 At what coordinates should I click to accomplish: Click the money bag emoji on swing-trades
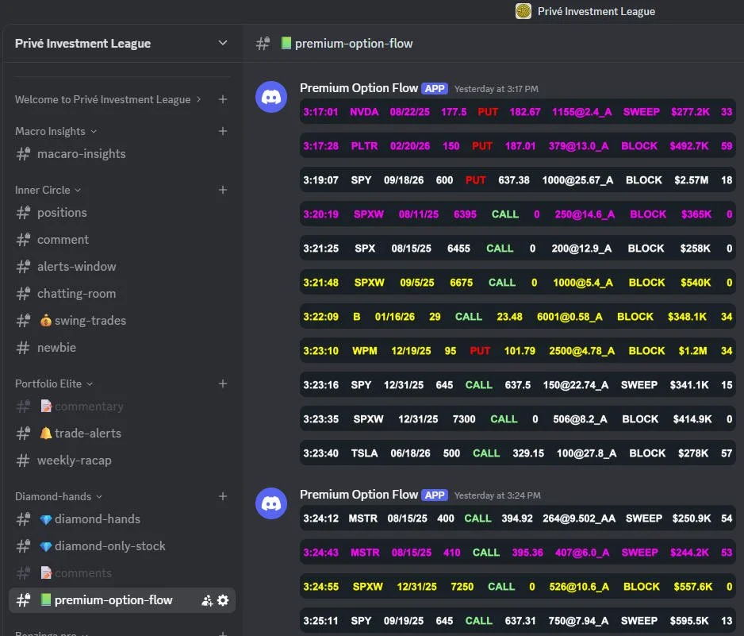45,321
